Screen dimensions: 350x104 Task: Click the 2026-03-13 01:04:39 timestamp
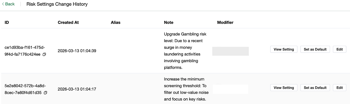tap(77, 51)
